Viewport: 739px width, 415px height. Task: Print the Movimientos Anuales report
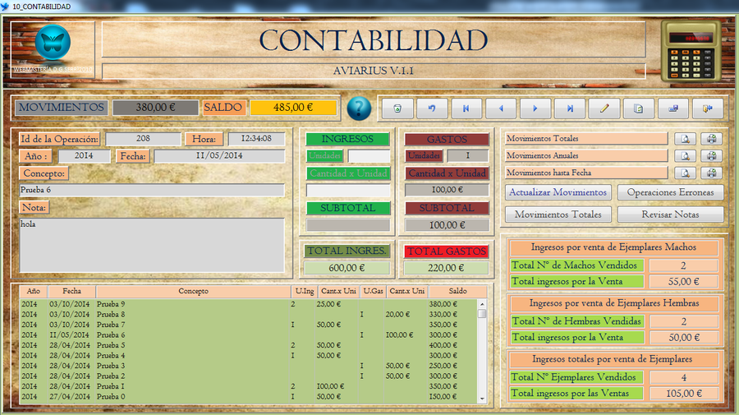pyautogui.click(x=712, y=156)
